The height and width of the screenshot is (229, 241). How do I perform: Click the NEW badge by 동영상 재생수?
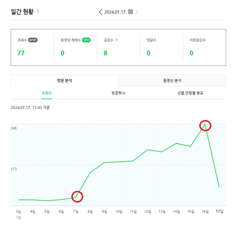86,40
